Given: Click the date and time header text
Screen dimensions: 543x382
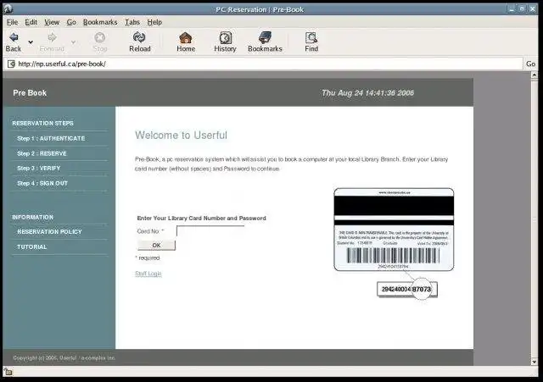Looking at the screenshot, I should [367, 93].
